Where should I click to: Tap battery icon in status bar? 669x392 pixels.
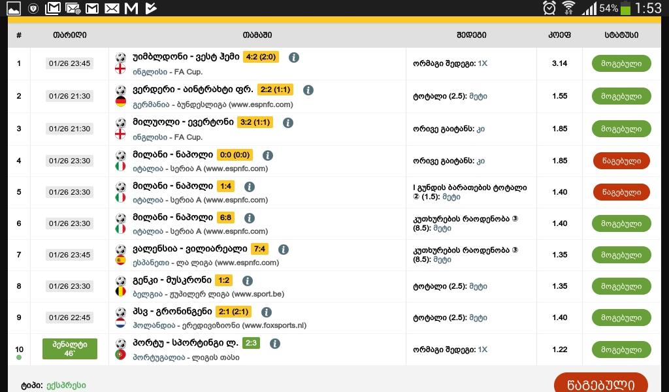pyautogui.click(x=625, y=8)
